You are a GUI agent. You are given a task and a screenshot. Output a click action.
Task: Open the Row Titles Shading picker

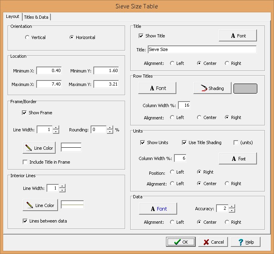coord(212,88)
